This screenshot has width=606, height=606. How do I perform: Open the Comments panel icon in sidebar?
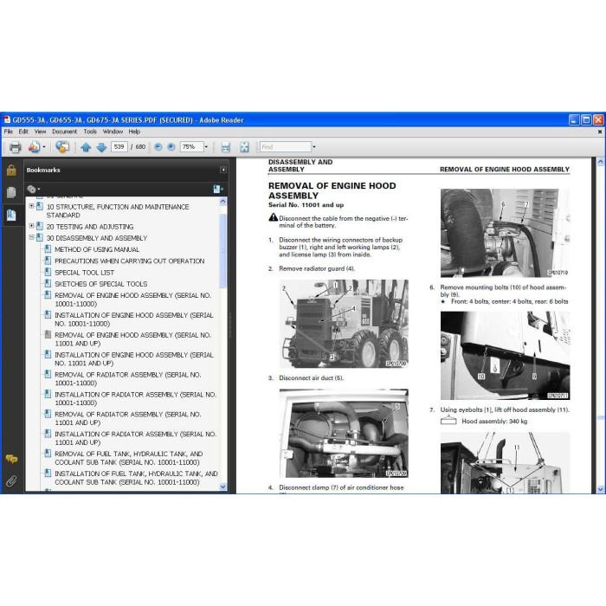[11, 459]
